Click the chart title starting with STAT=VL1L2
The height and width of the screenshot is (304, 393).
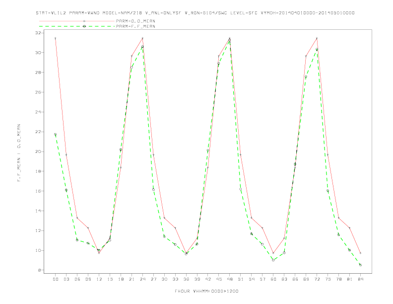[x=195, y=13]
